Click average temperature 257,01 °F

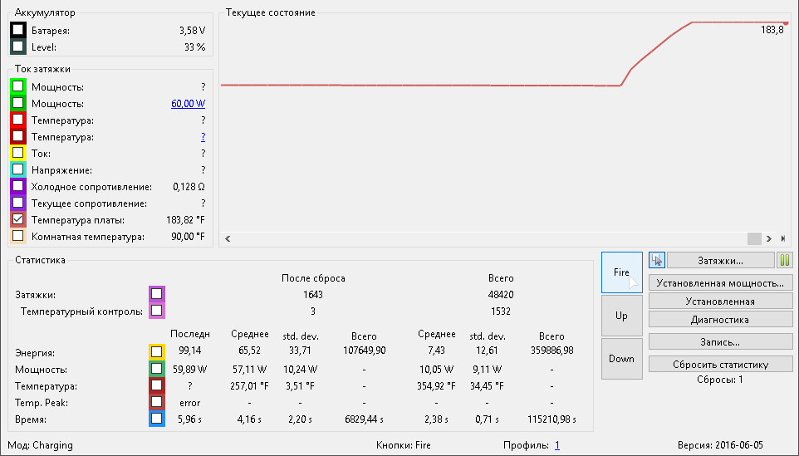point(249,385)
